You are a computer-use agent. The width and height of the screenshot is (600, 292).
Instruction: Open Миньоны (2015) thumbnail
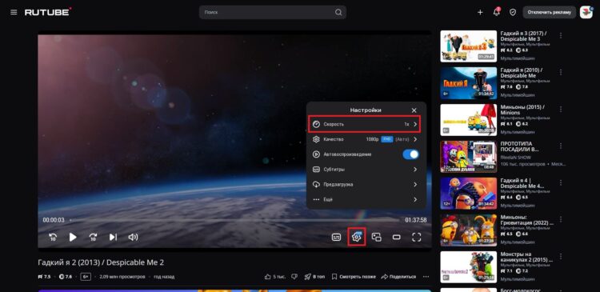point(468,120)
